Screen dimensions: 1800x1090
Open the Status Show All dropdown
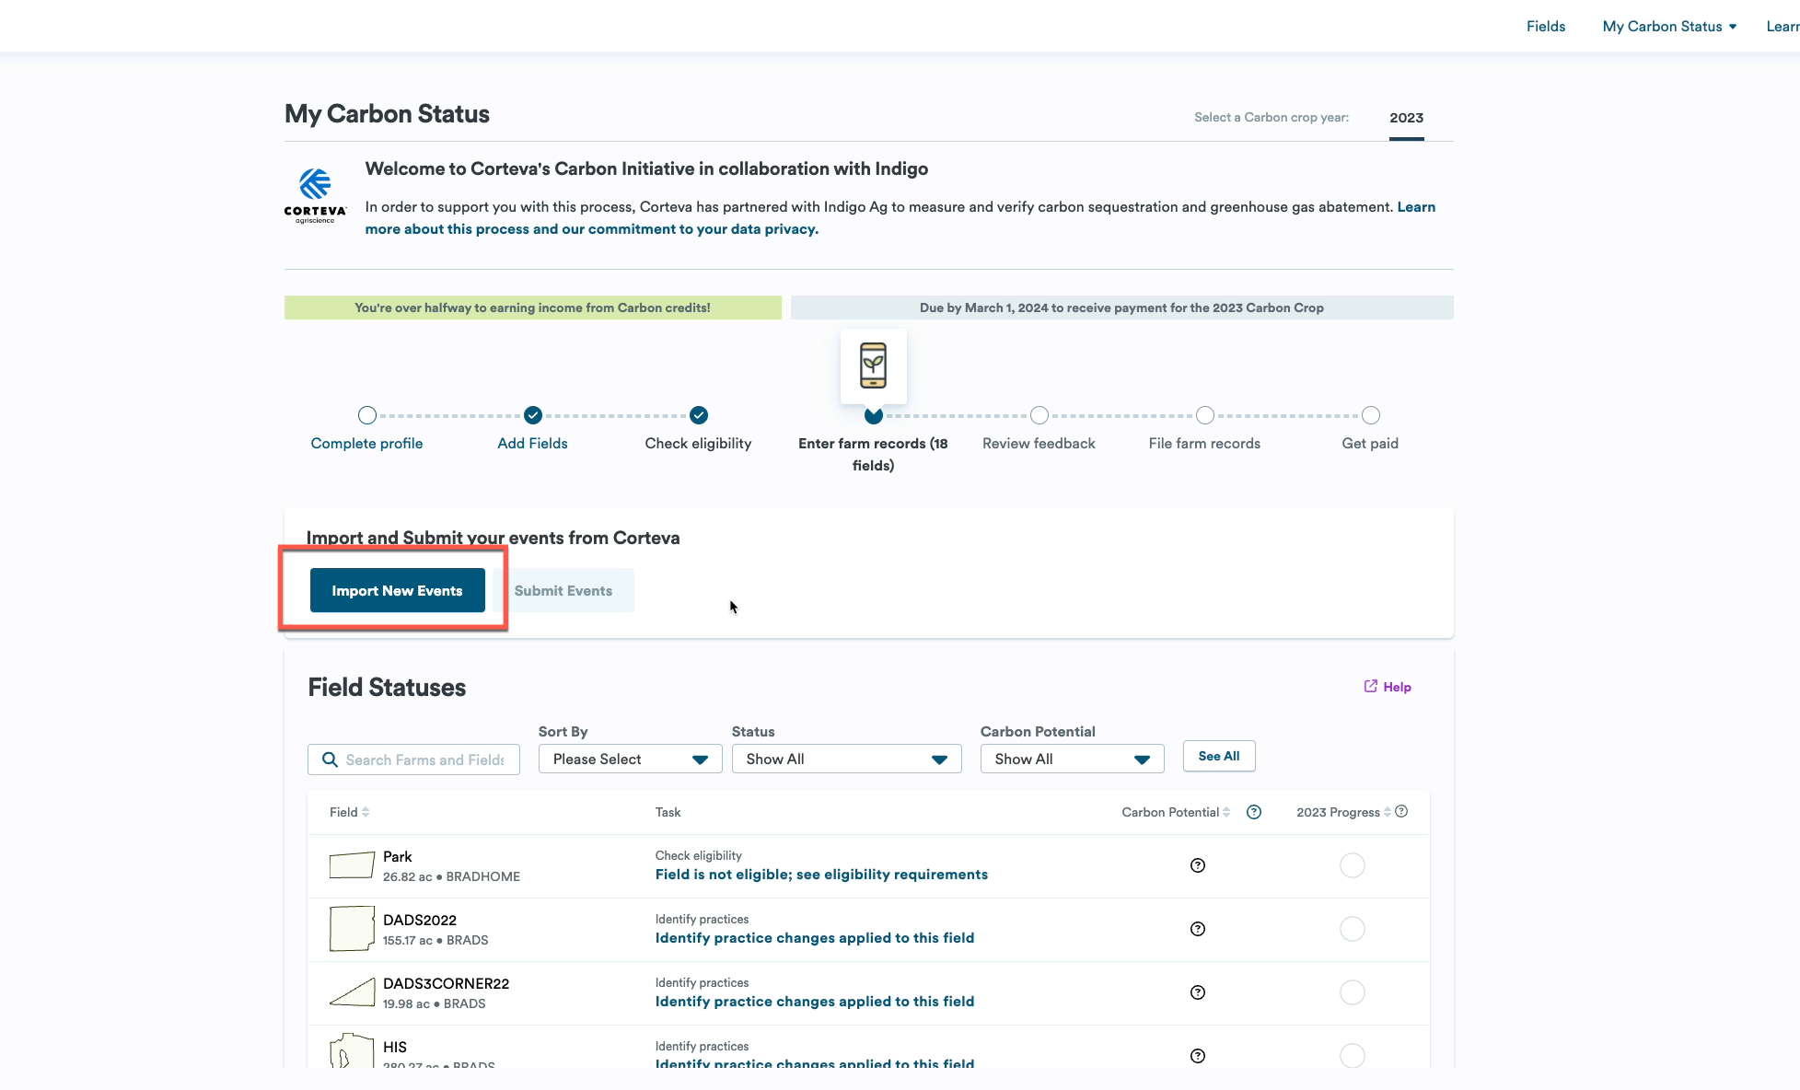(x=845, y=759)
